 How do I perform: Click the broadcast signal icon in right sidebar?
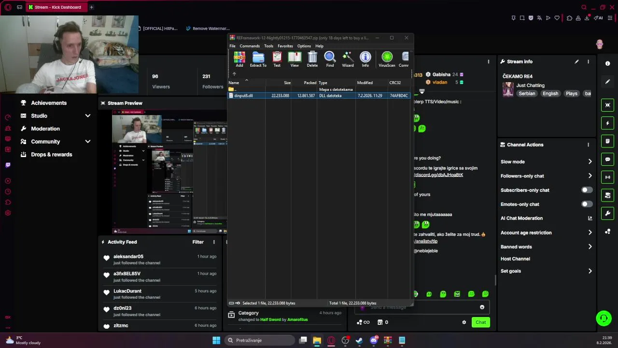coord(608,177)
